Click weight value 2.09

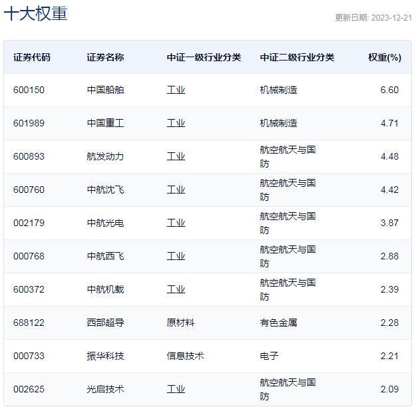click(389, 390)
